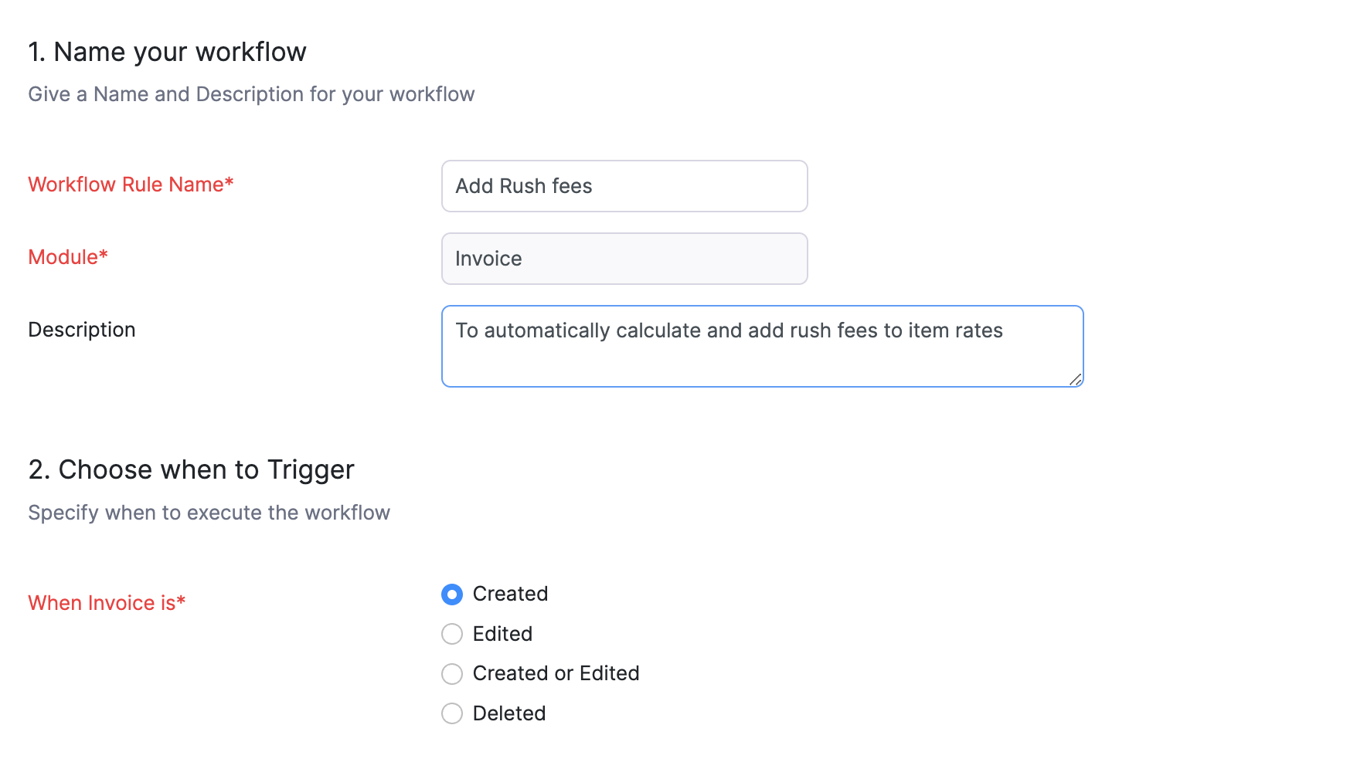This screenshot has width=1357, height=769.
Task: Select the Deleted radio button circle
Action: pyautogui.click(x=452, y=713)
